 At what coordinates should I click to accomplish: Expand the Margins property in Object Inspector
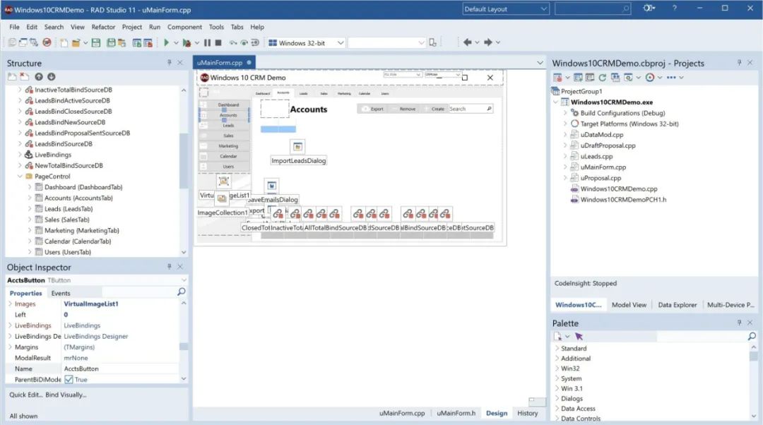(x=10, y=347)
